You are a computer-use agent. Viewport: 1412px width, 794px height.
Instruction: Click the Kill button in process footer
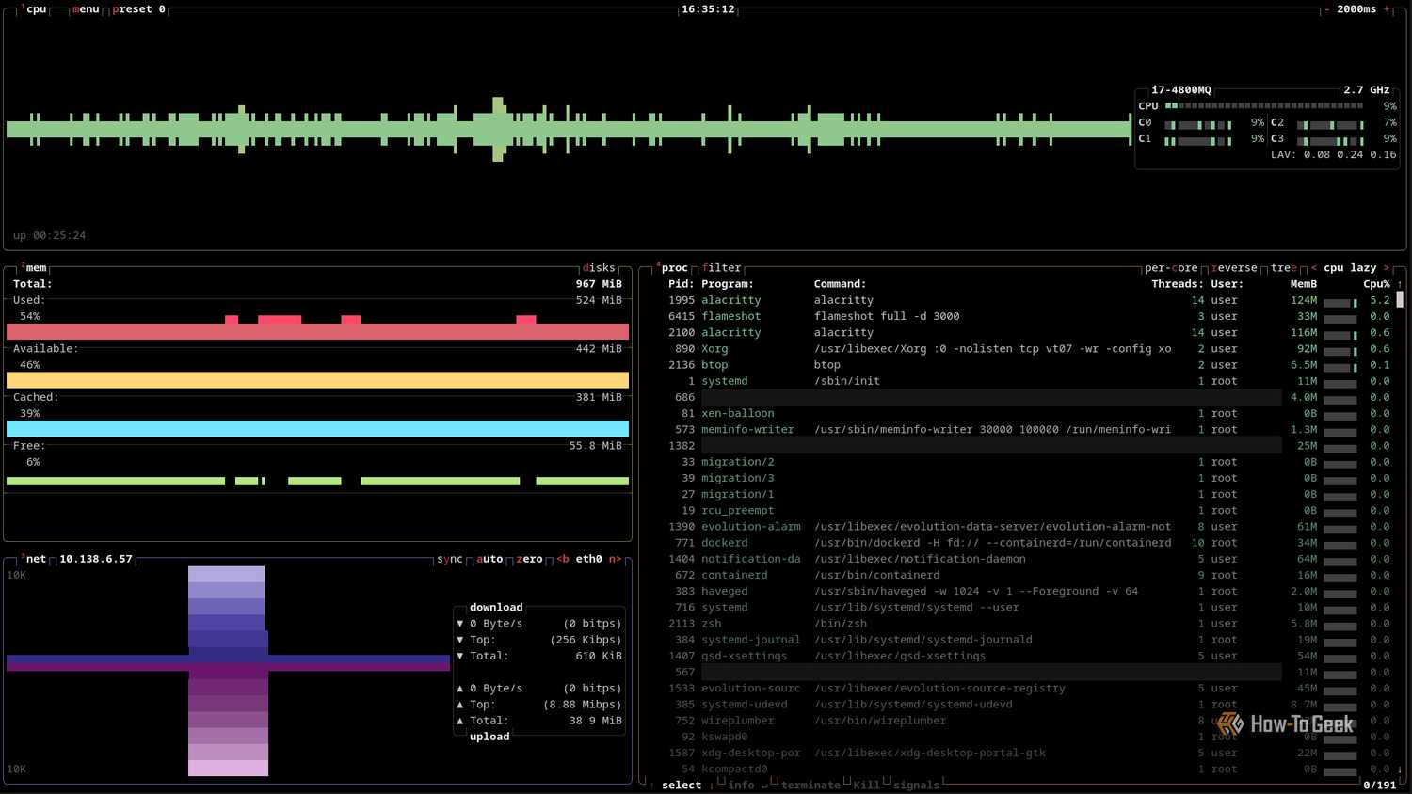coord(866,786)
